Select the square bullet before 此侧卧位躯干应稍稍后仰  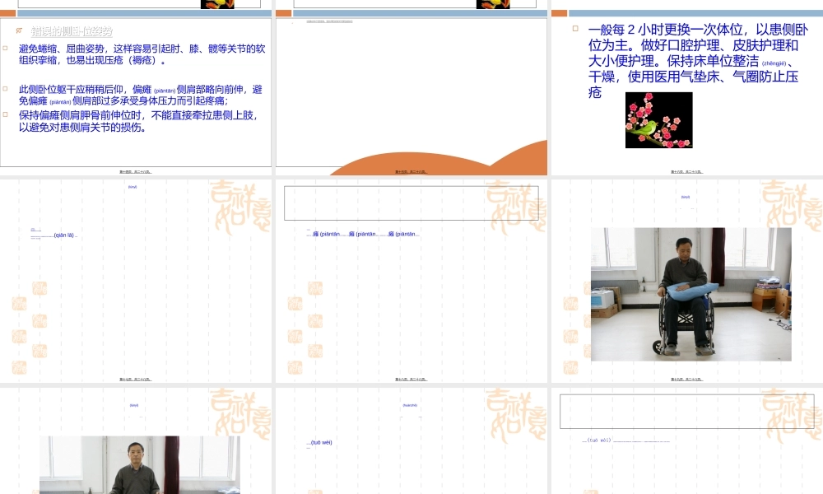pyautogui.click(x=6, y=88)
